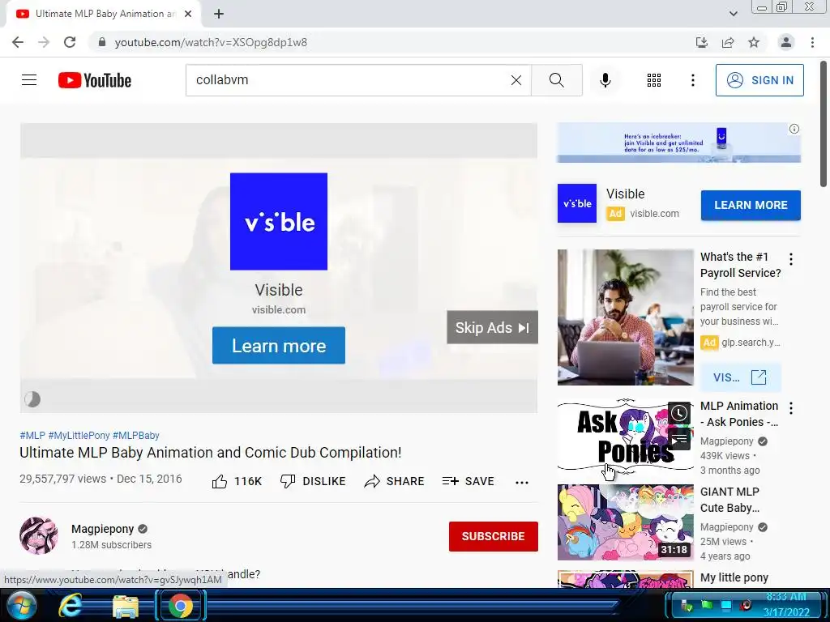
Task: Go to YouTube home via logo
Action: [95, 80]
